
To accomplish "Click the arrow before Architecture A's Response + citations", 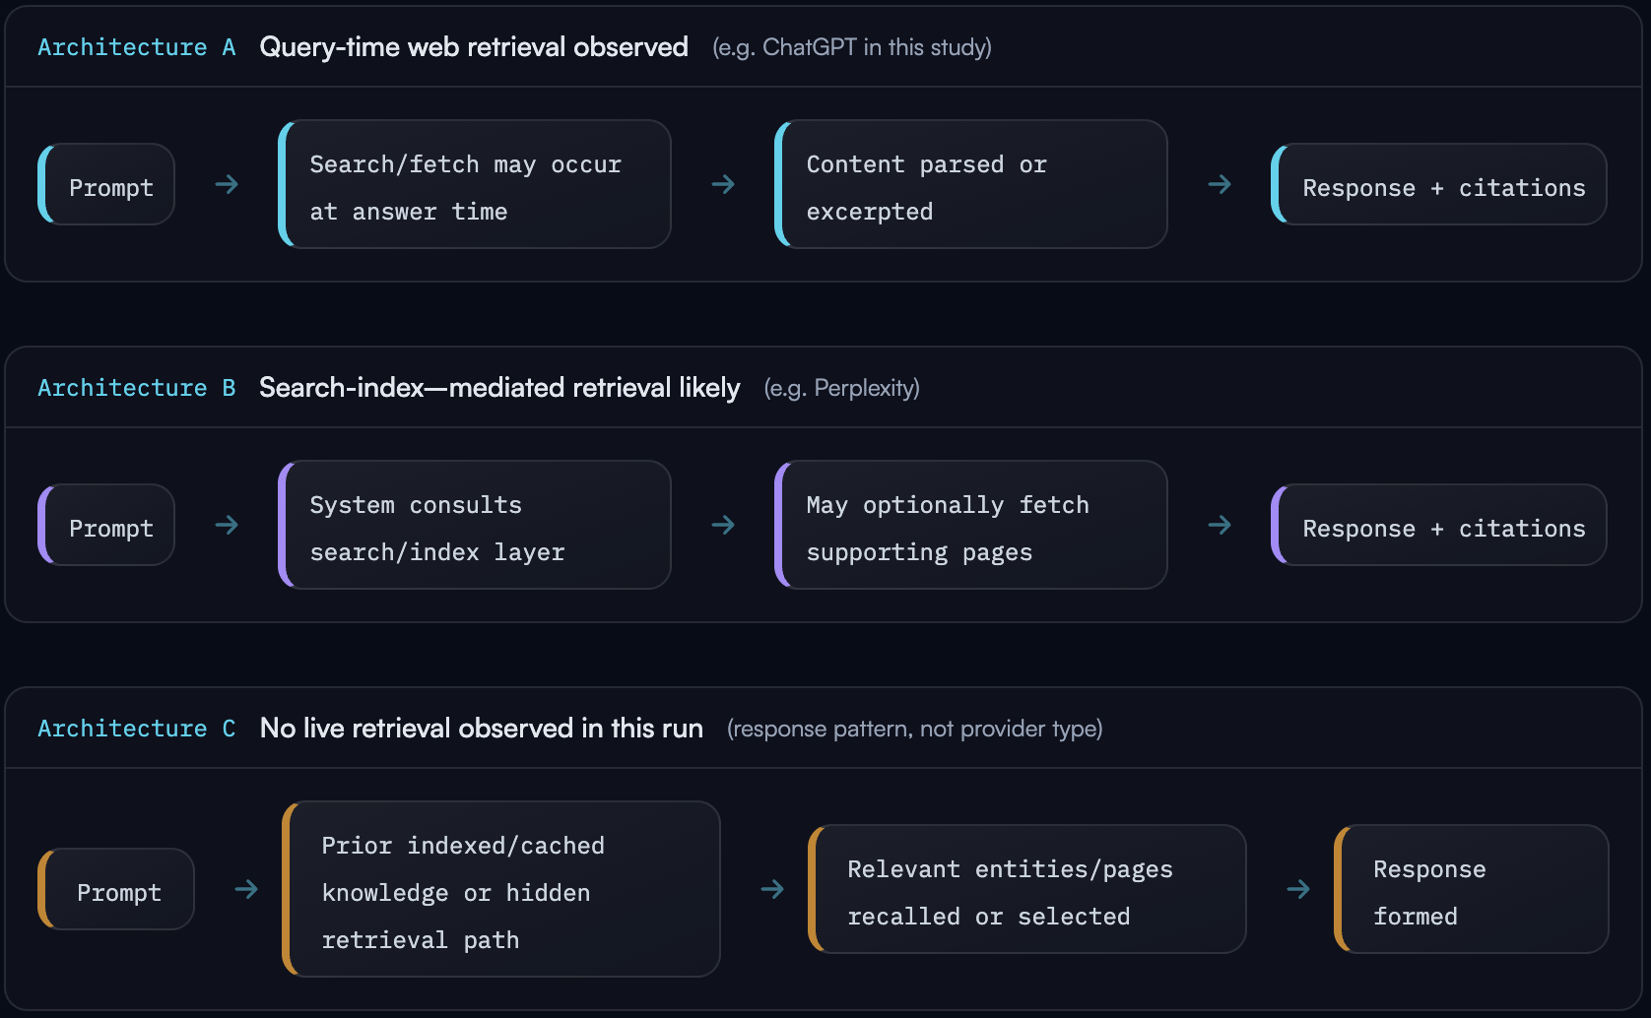I will click(1220, 184).
